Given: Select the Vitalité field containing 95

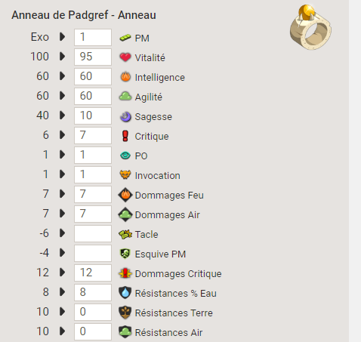Looking at the screenshot, I should coord(93,57).
